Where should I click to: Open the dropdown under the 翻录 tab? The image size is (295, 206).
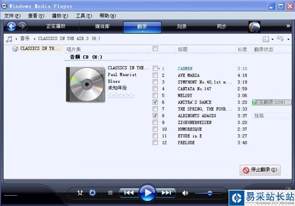(143, 32)
